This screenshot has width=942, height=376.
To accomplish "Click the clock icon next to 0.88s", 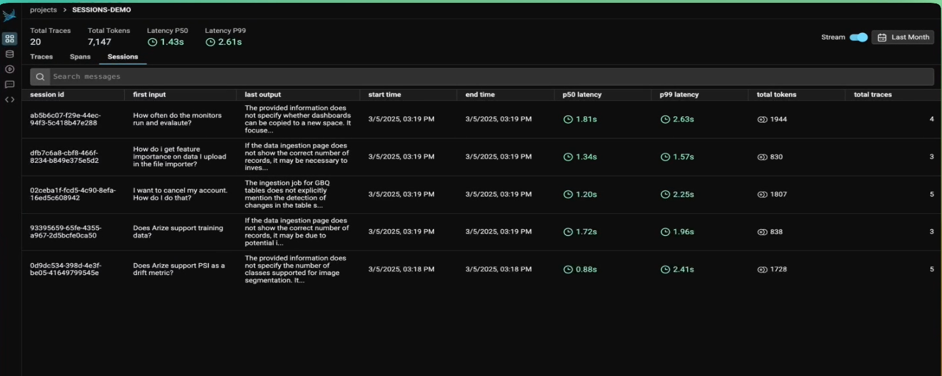I will point(568,269).
